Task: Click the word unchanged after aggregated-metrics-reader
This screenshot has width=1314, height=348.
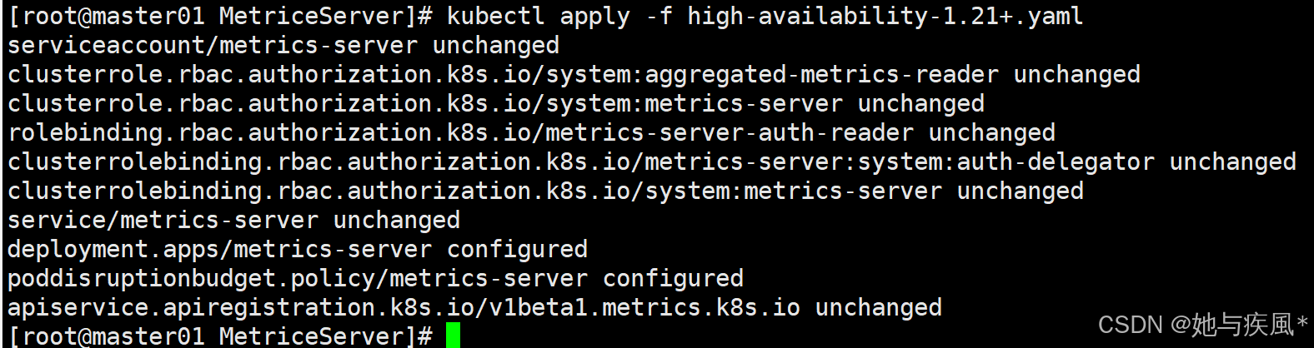Action: [x=1076, y=74]
